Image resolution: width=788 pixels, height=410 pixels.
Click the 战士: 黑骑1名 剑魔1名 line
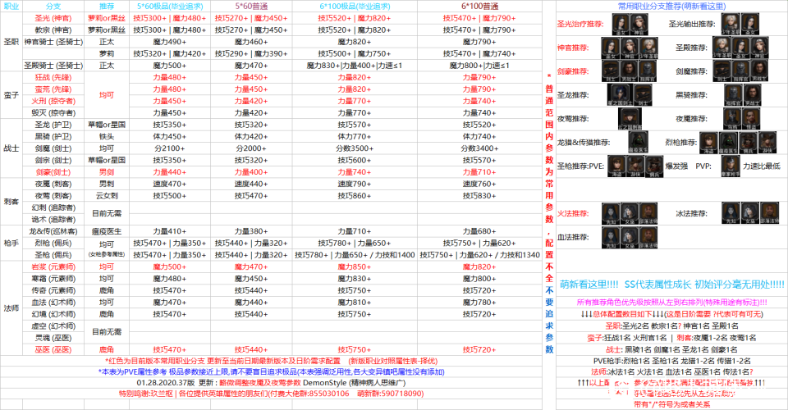click(671, 349)
